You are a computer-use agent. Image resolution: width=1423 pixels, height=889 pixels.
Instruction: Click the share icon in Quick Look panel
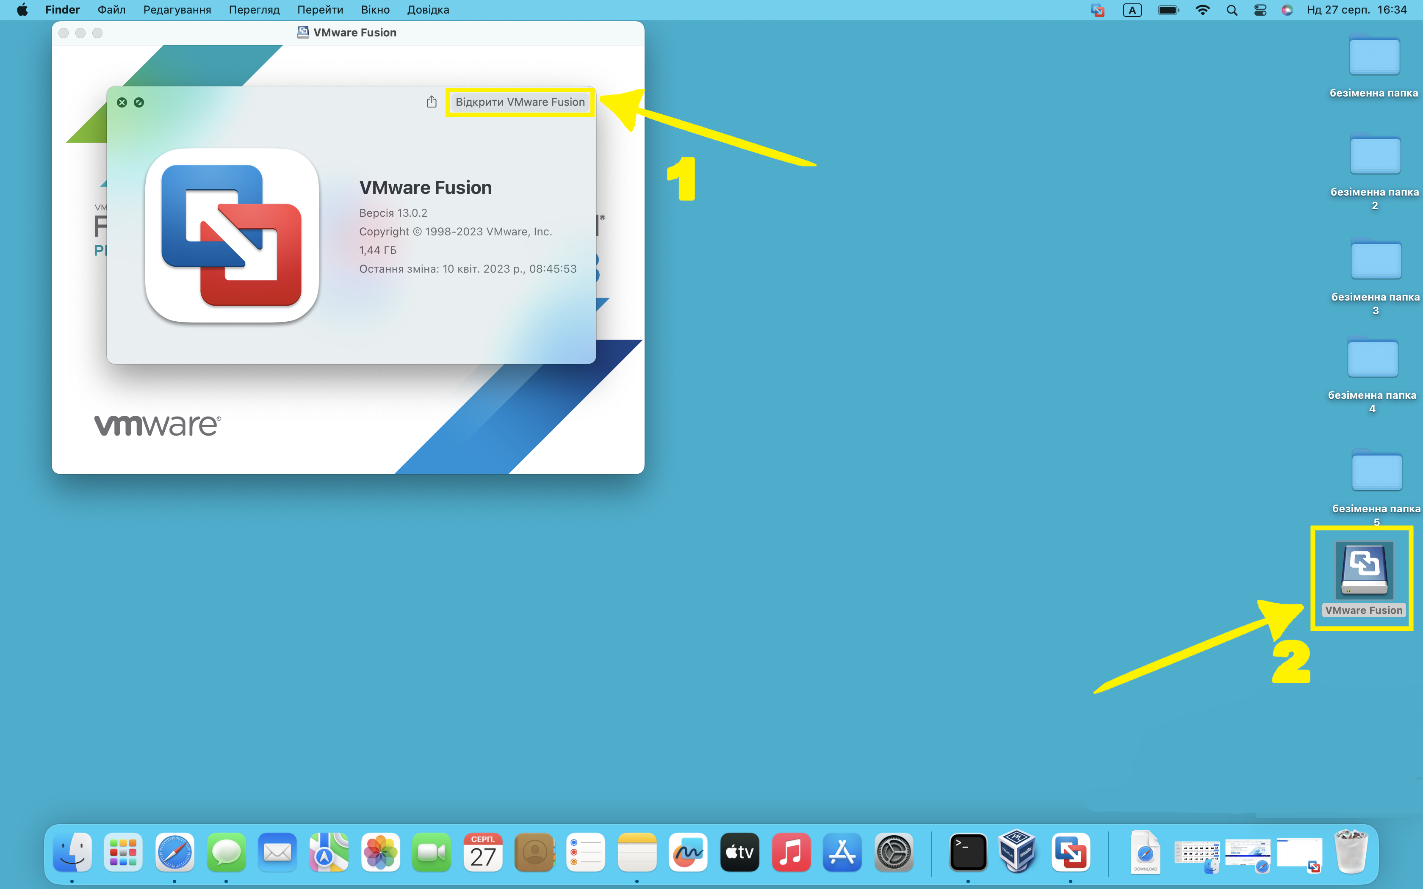pos(432,102)
